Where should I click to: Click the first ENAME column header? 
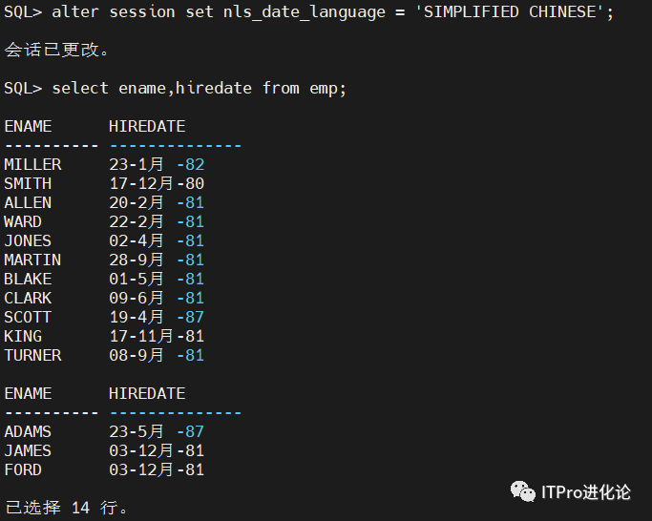point(28,126)
